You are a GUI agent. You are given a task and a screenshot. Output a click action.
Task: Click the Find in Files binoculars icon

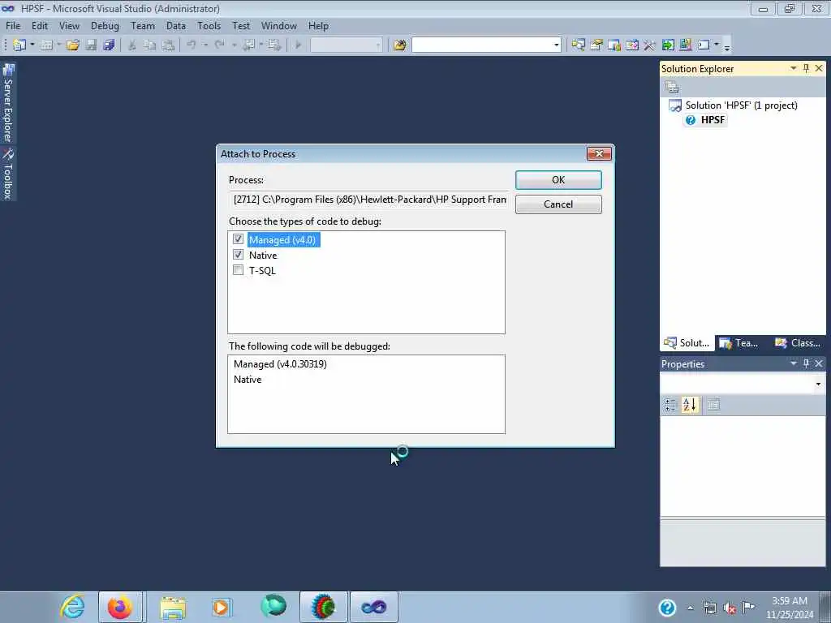[400, 45]
